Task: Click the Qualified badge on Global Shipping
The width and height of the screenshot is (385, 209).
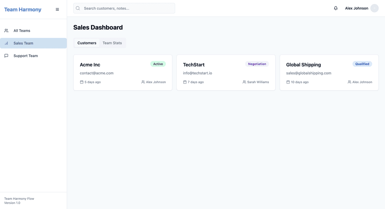Action: pos(362,64)
